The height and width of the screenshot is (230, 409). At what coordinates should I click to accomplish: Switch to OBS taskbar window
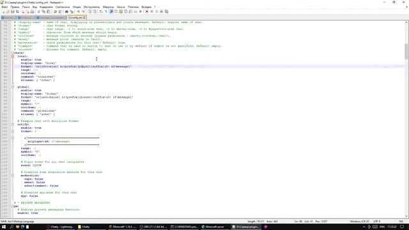pyautogui.click(x=153, y=227)
